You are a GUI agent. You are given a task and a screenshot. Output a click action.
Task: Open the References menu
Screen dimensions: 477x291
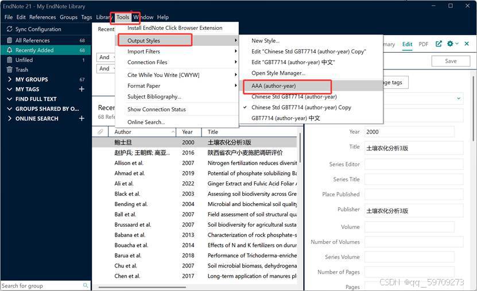[42, 17]
